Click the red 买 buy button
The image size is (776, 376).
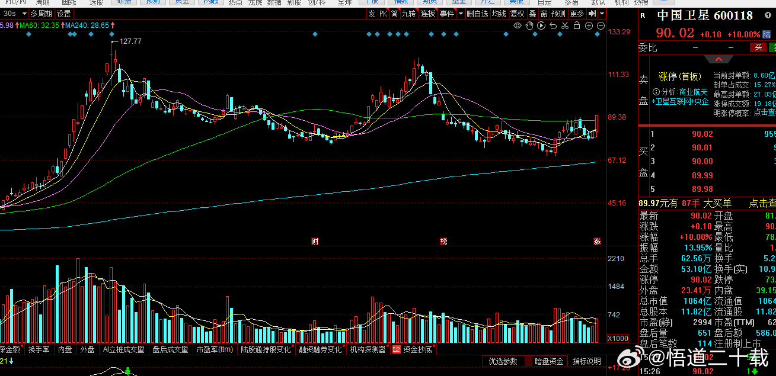pyautogui.click(x=758, y=47)
